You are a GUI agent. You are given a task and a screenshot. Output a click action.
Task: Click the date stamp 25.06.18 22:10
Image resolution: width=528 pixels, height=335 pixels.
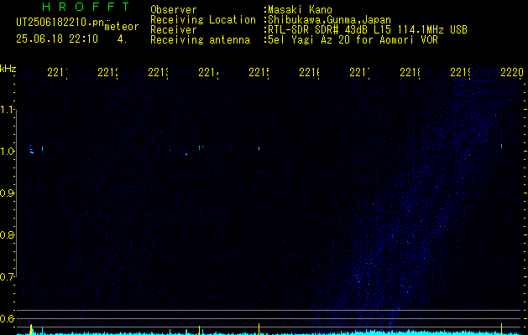click(57, 39)
